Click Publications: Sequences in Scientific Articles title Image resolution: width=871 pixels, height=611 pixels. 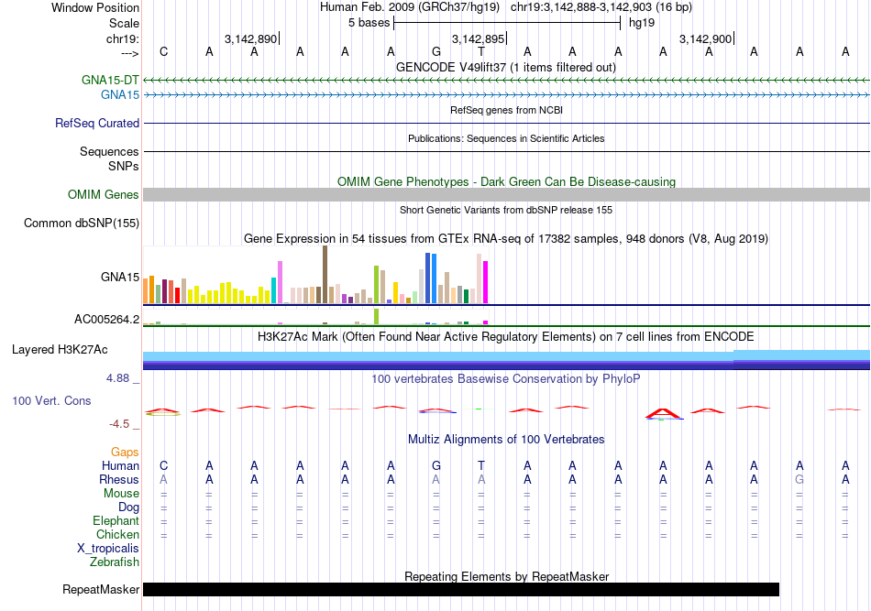(506, 138)
